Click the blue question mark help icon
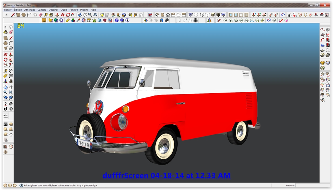Viewport: 333px width, 190px height. [x=117, y=20]
